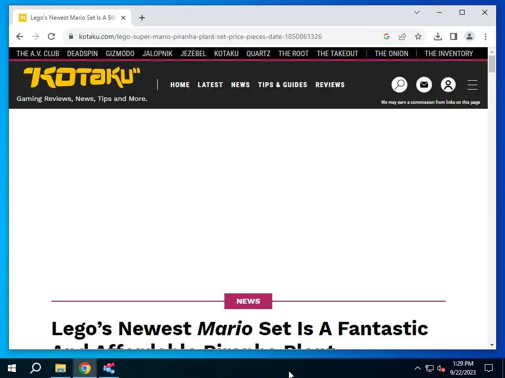
Task: Click Chrome icon in taskbar
Action: [84, 368]
